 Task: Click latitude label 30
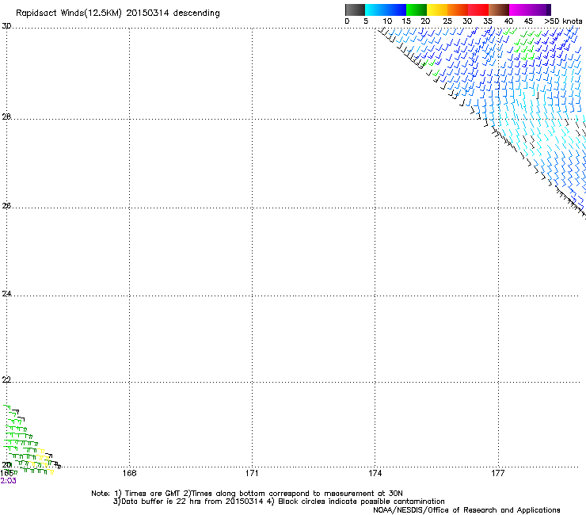[6, 26]
